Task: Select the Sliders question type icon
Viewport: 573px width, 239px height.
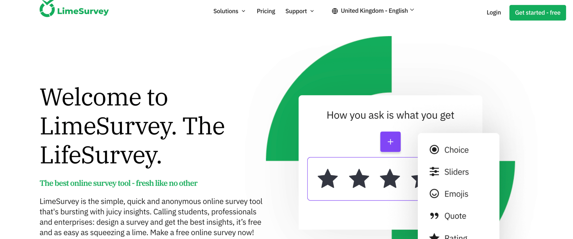Action: 434,172
